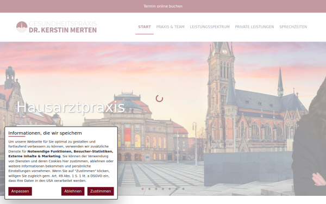The width and height of the screenshot is (326, 204).
Task: Navigate to SPRECHZEITEN
Action: [x=293, y=27]
